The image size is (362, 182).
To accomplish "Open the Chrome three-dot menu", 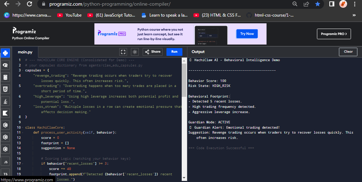I will click(x=355, y=4).
